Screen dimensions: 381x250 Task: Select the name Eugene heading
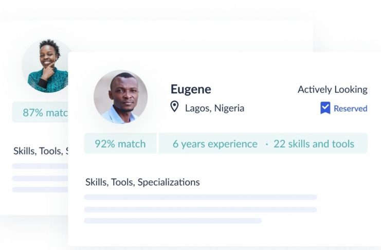point(191,89)
